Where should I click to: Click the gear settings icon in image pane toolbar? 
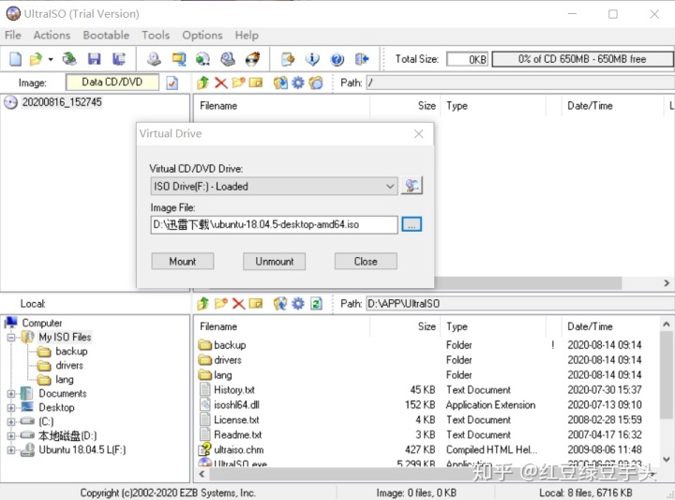298,83
